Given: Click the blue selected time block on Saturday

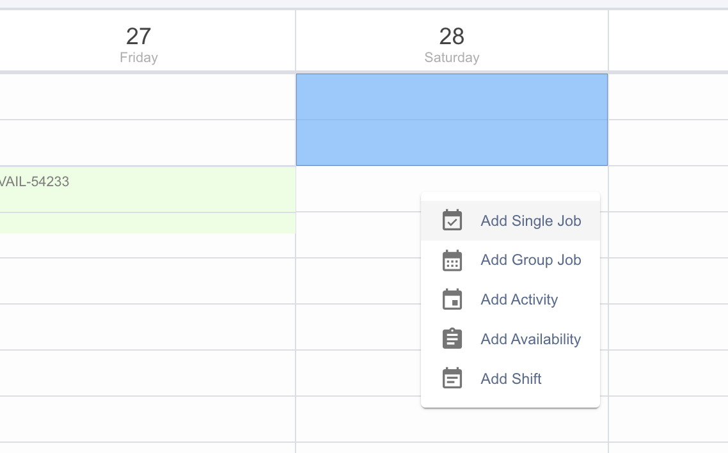Looking at the screenshot, I should pyautogui.click(x=452, y=119).
